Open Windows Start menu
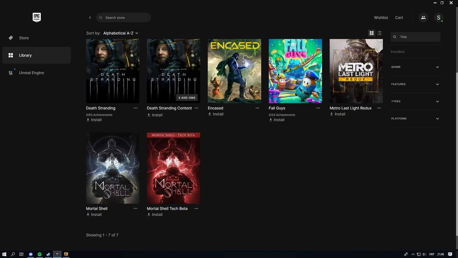Viewport: 458px width, 258px height. (4, 254)
